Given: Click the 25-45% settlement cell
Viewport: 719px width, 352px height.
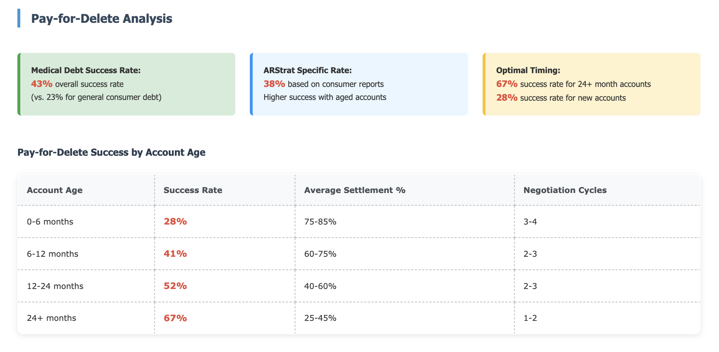Looking at the screenshot, I should point(320,318).
